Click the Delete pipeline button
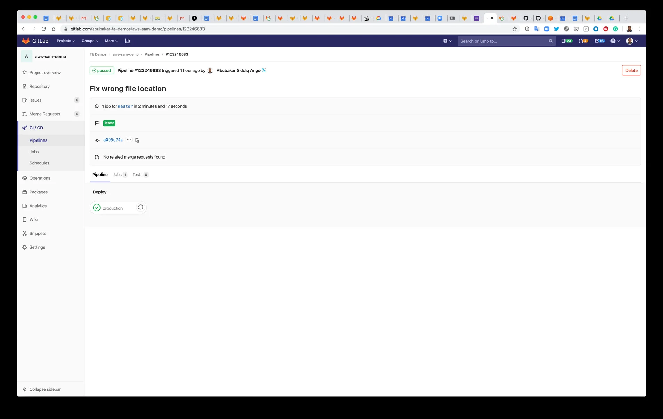 [631, 70]
